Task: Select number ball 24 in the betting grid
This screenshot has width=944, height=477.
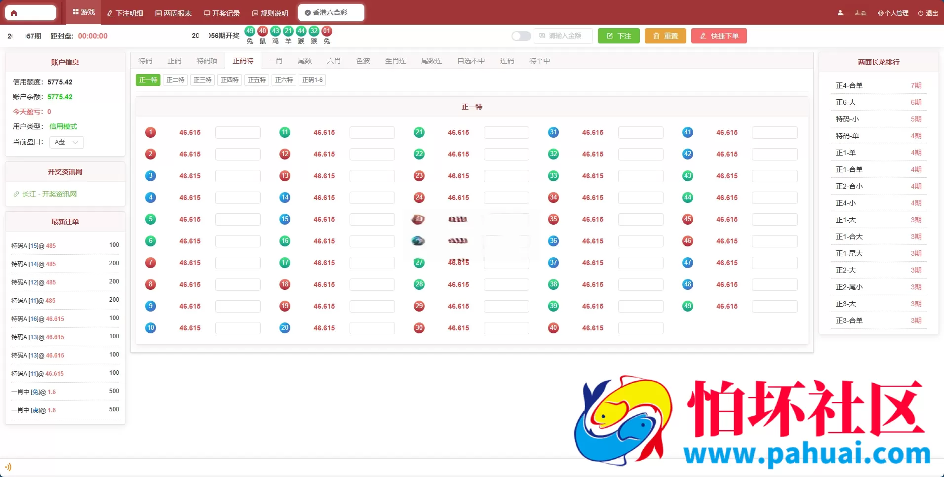Action: pyautogui.click(x=419, y=198)
